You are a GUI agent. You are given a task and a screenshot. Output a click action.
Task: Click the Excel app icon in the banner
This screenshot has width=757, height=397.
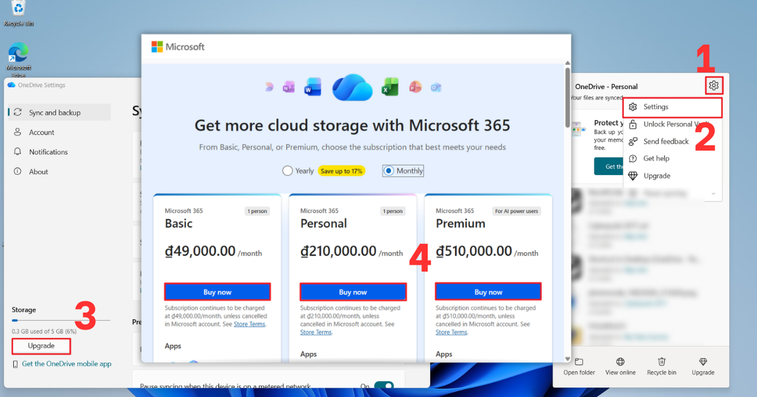click(x=390, y=87)
